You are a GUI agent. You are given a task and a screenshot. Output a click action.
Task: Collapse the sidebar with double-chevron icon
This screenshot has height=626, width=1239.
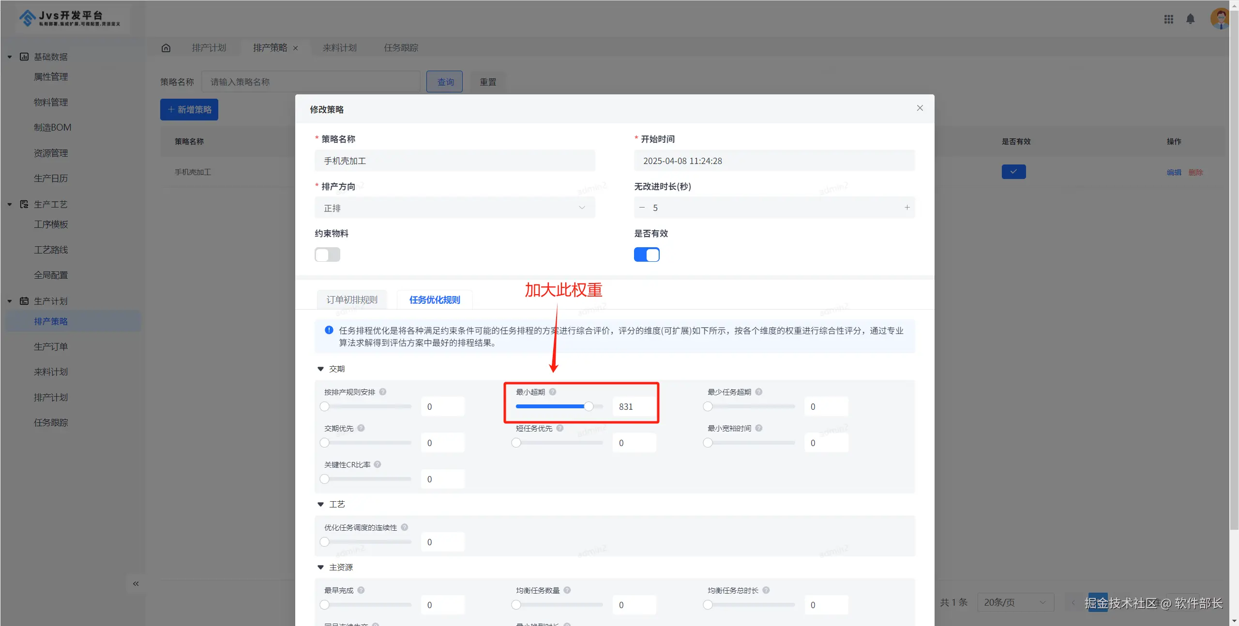(x=136, y=583)
